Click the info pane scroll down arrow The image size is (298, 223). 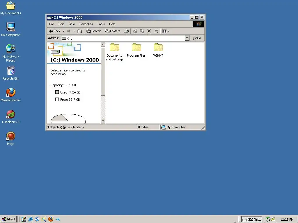(103, 121)
